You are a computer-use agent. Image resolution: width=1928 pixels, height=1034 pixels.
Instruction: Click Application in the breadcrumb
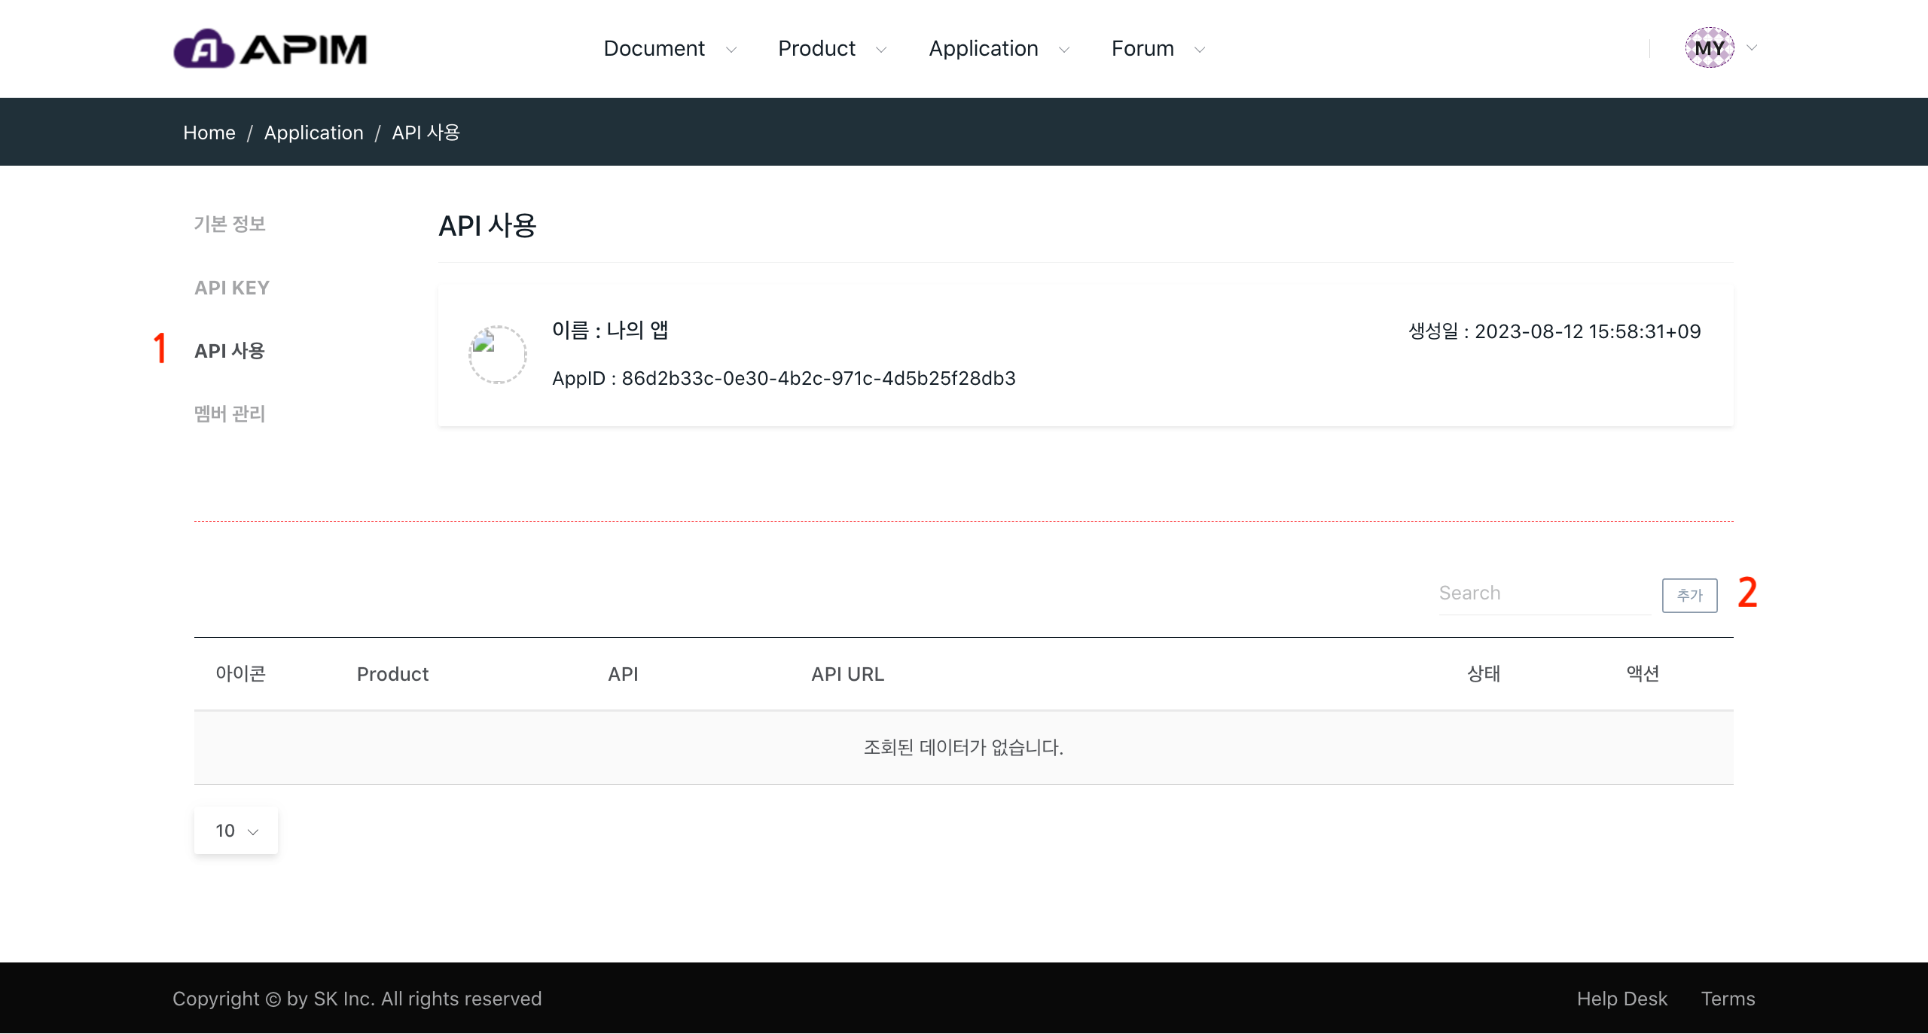[313, 133]
